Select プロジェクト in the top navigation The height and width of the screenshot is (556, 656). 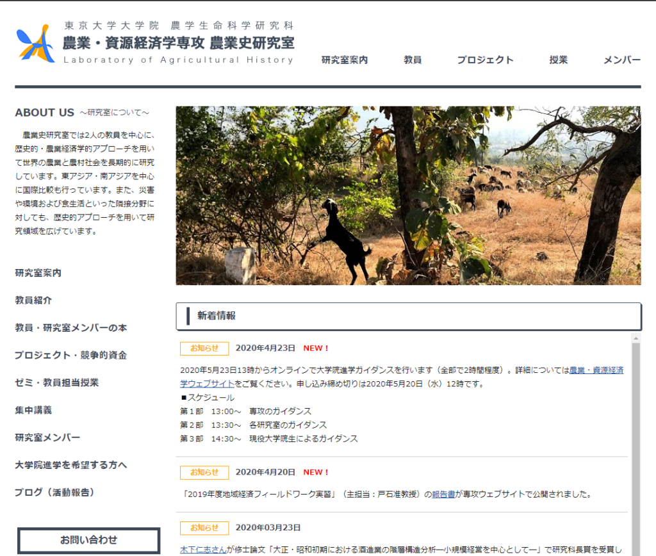(486, 60)
